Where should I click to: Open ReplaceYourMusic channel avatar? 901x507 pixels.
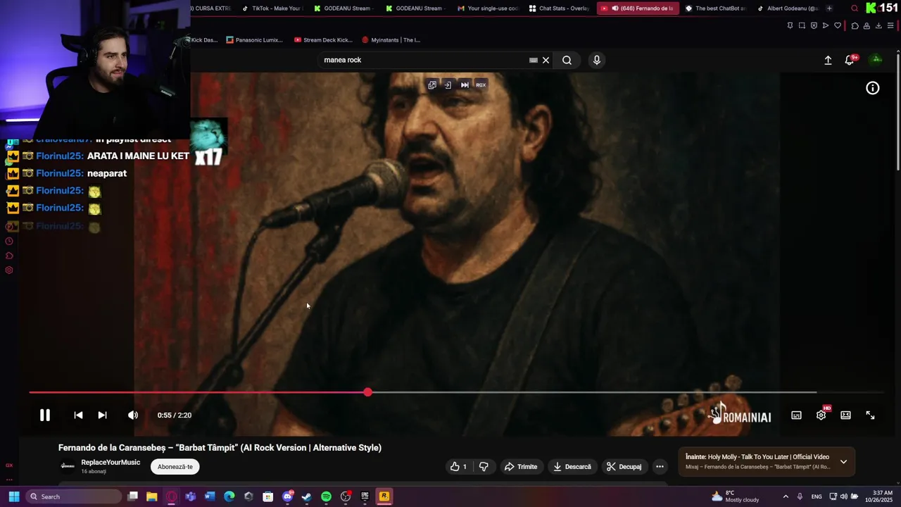point(68,466)
